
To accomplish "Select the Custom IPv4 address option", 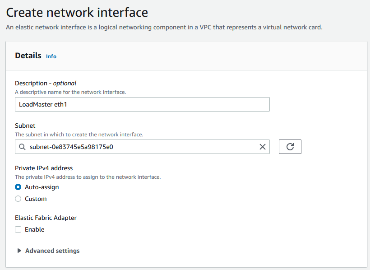I will tap(18, 199).
